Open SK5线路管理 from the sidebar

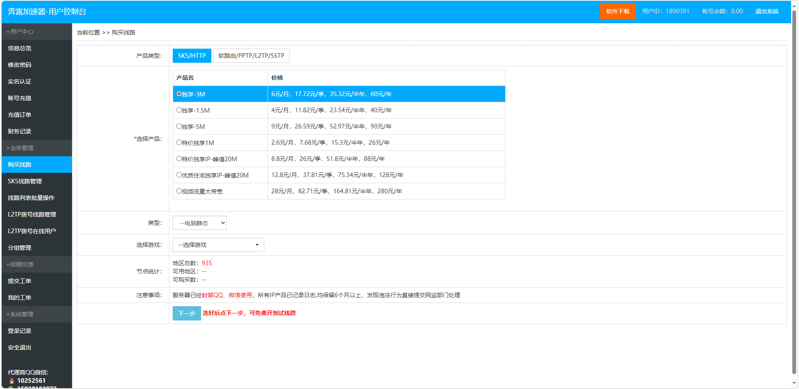coord(25,181)
